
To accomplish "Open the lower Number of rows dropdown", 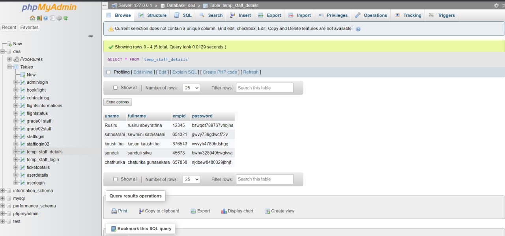I will pos(191,179).
